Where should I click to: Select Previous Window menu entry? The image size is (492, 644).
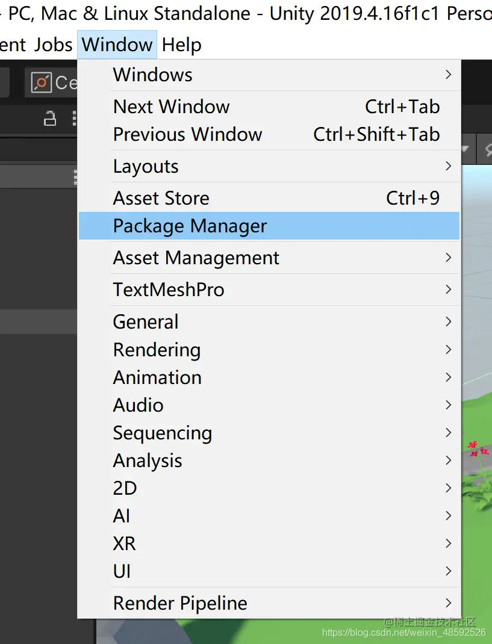[269, 134]
